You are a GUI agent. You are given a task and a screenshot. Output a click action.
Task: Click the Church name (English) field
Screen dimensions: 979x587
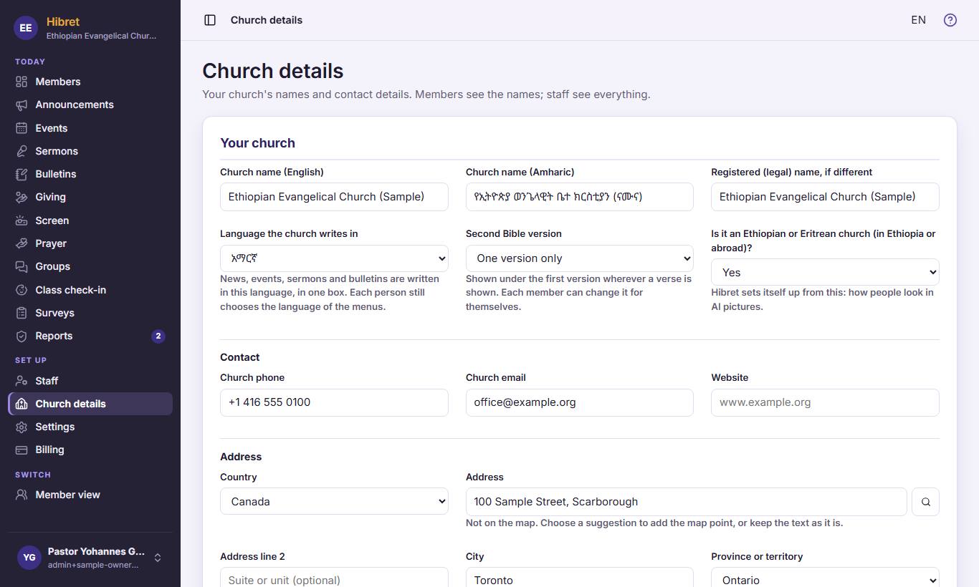[334, 197]
